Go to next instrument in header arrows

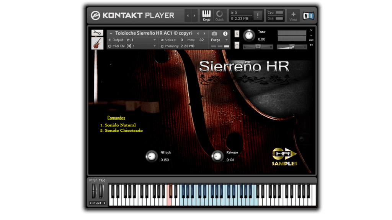pos(194,15)
